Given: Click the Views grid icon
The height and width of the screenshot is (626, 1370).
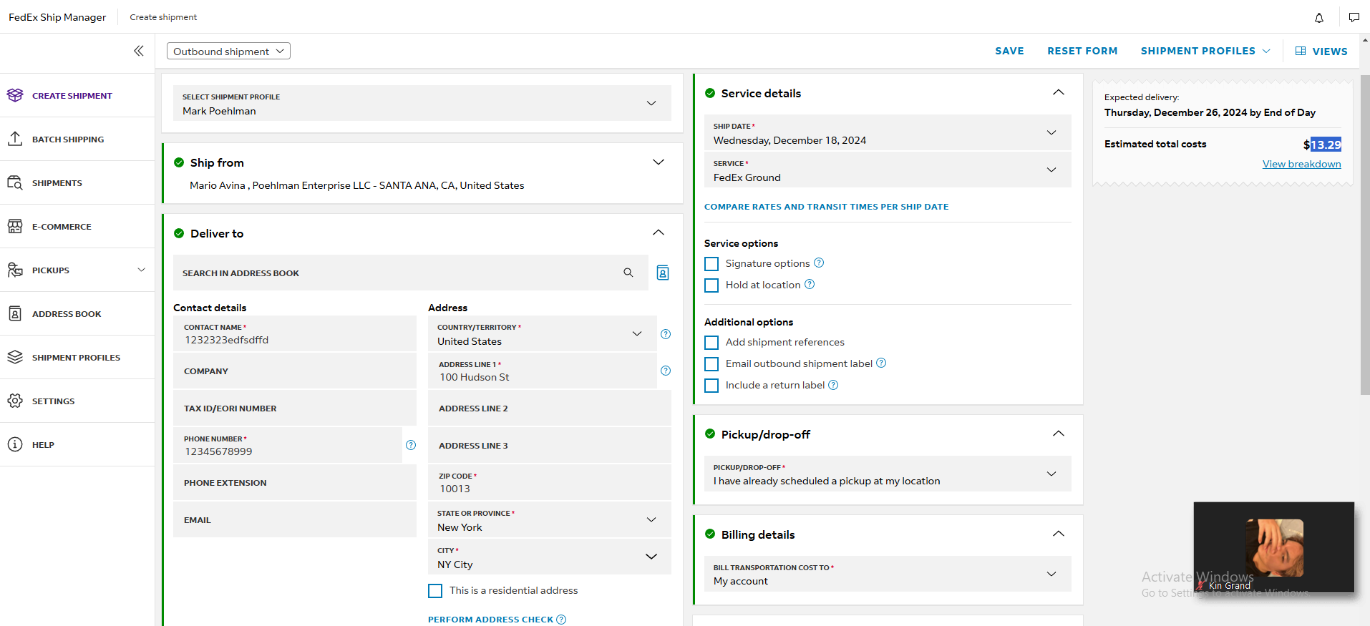Looking at the screenshot, I should (x=1301, y=51).
